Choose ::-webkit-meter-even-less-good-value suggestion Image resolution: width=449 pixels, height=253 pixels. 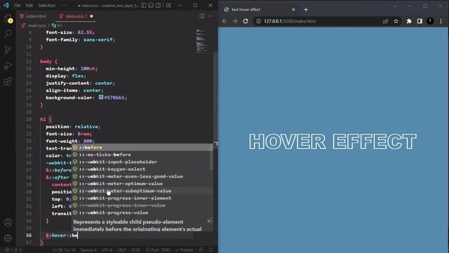(142, 176)
